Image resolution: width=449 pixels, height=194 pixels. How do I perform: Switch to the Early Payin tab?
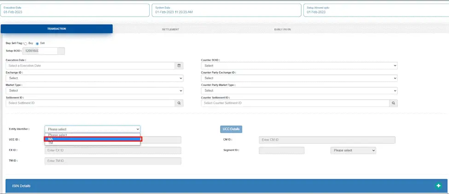point(282,29)
